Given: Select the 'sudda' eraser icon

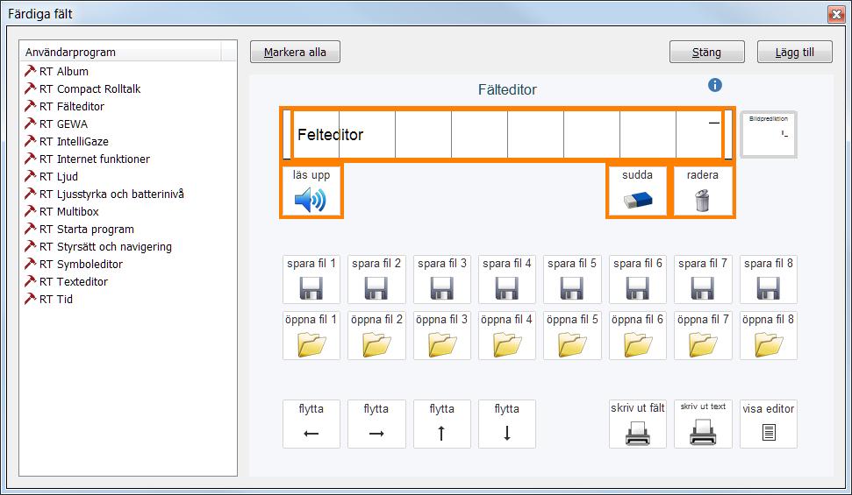Looking at the screenshot, I should pos(637,200).
